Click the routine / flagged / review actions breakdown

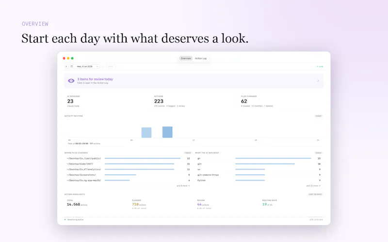169,106
